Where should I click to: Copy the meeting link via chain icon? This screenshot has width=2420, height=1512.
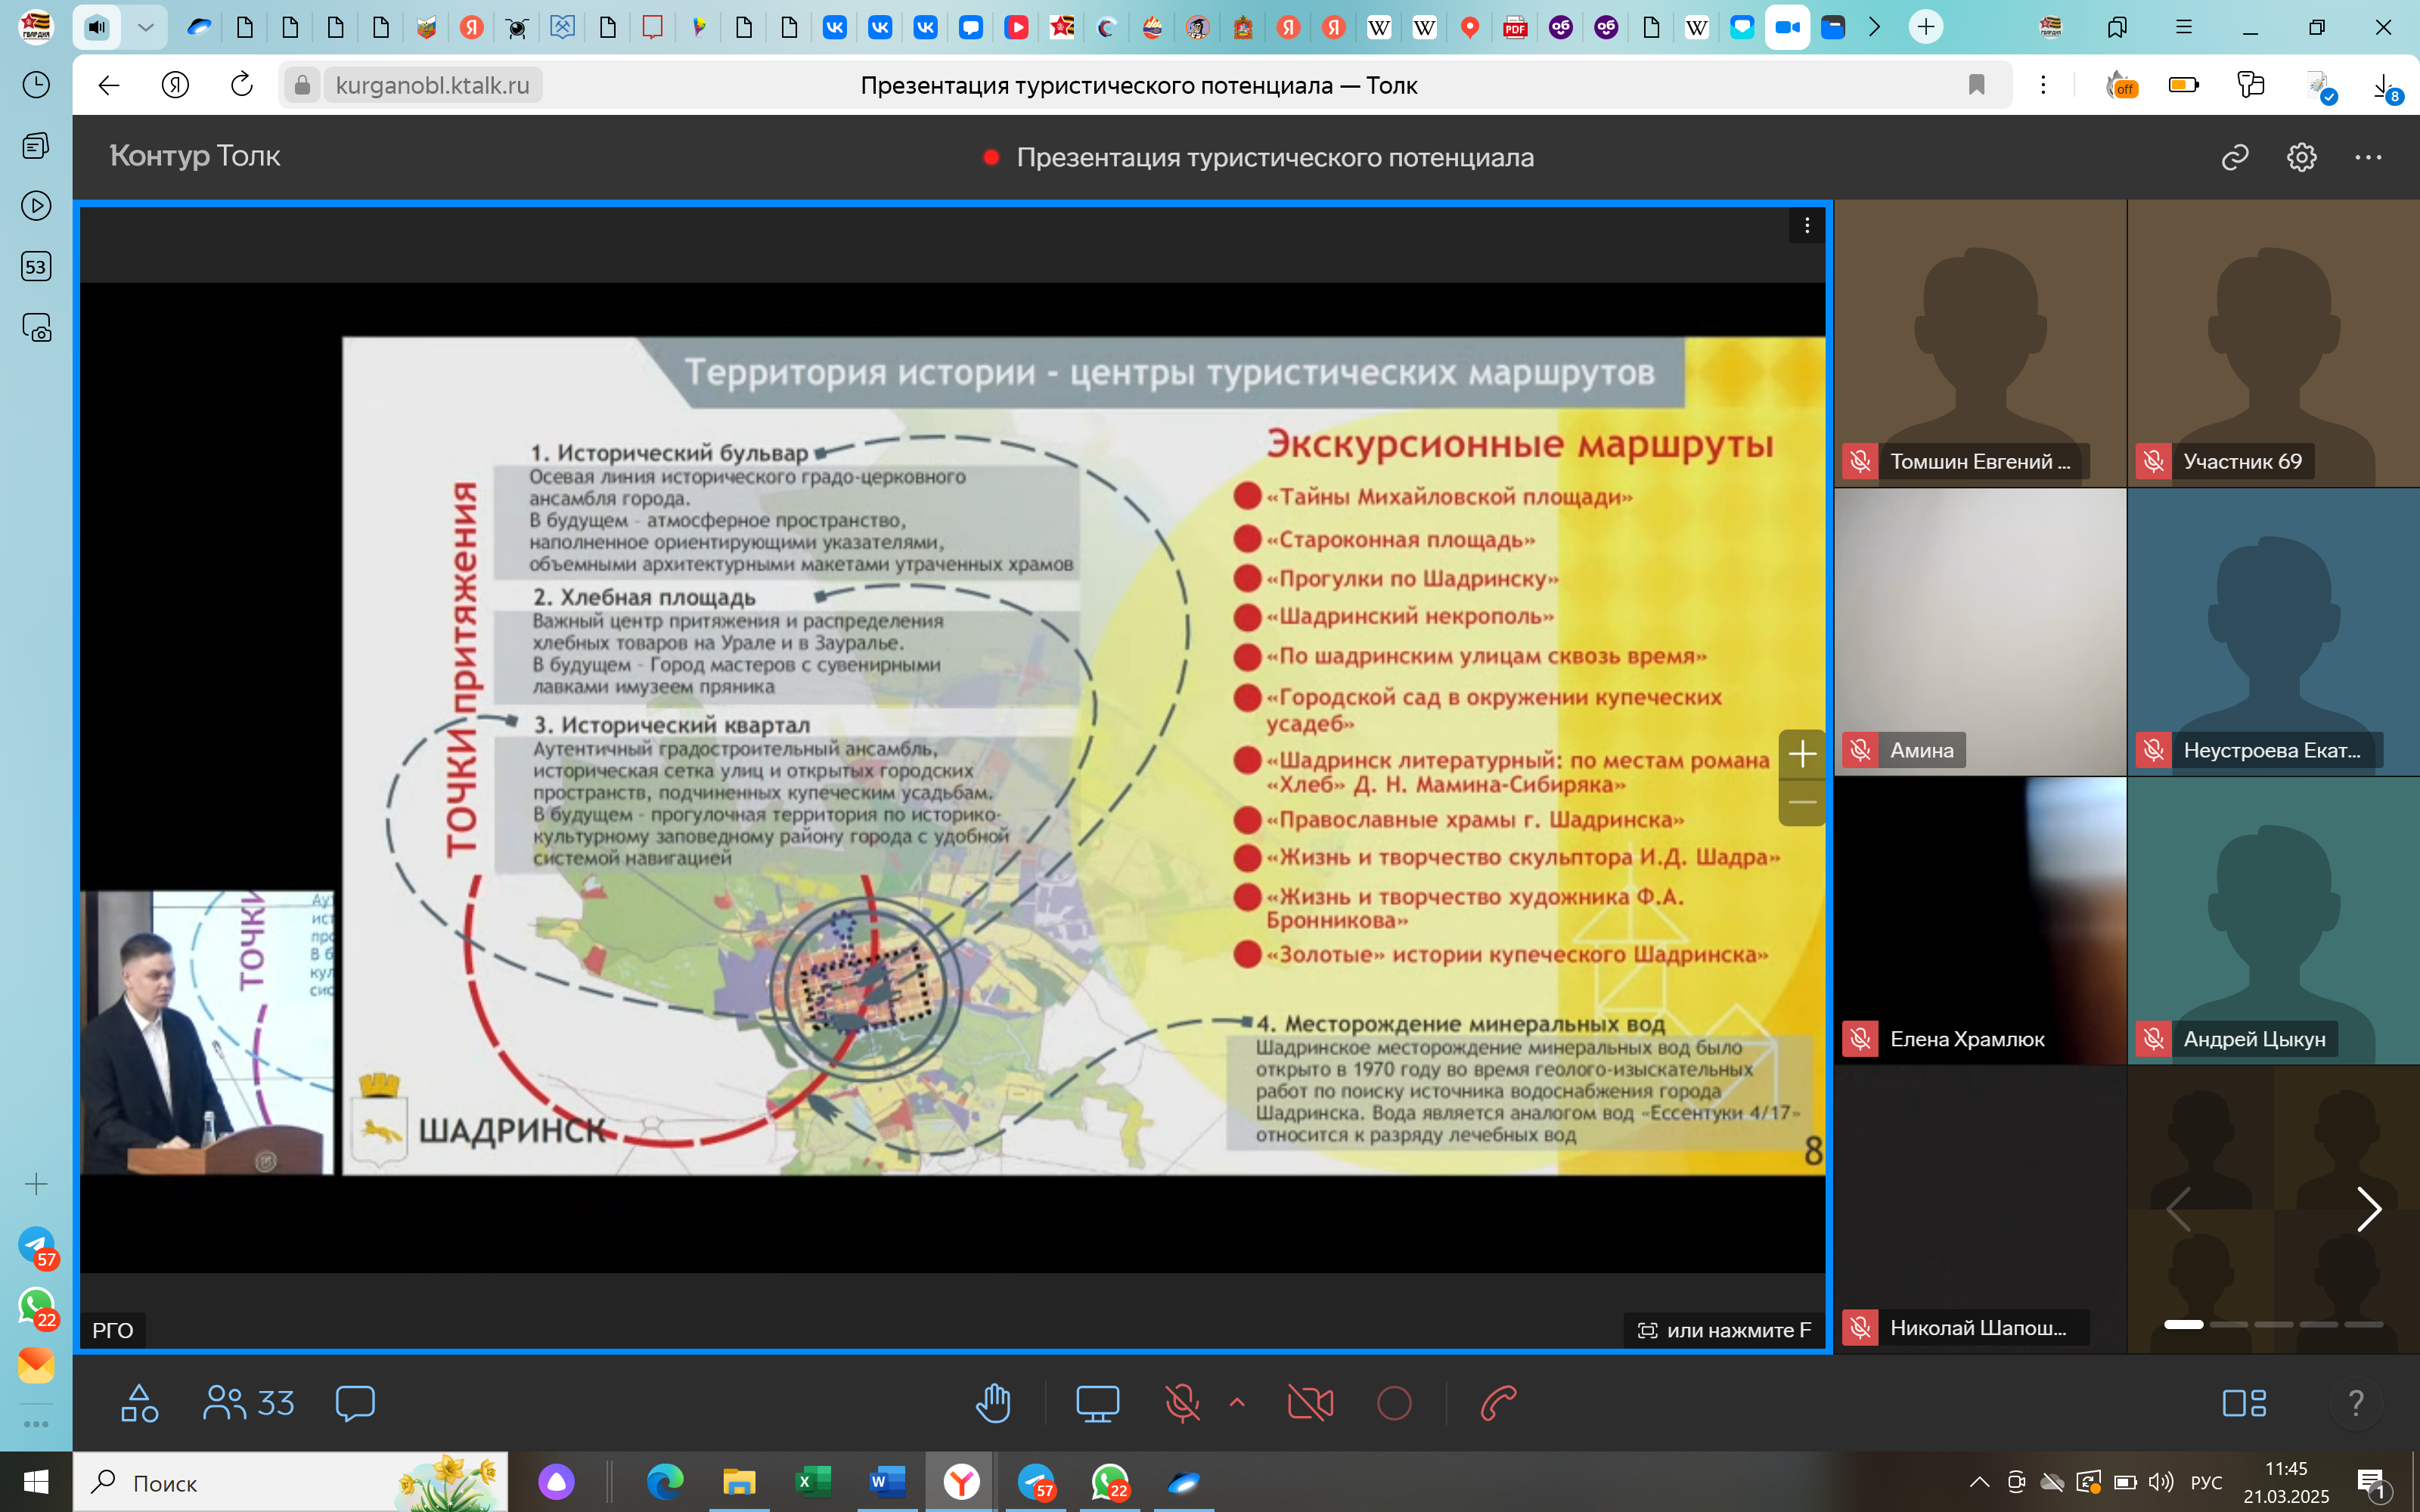coord(2235,157)
